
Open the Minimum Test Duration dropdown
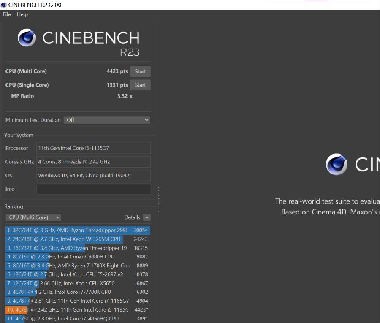[107, 120]
